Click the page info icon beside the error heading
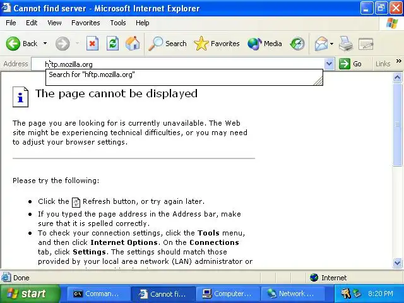Viewport: 404px width, 303px height. click(x=20, y=97)
